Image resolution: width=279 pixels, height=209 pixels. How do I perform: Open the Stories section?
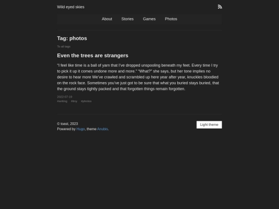coord(128,19)
